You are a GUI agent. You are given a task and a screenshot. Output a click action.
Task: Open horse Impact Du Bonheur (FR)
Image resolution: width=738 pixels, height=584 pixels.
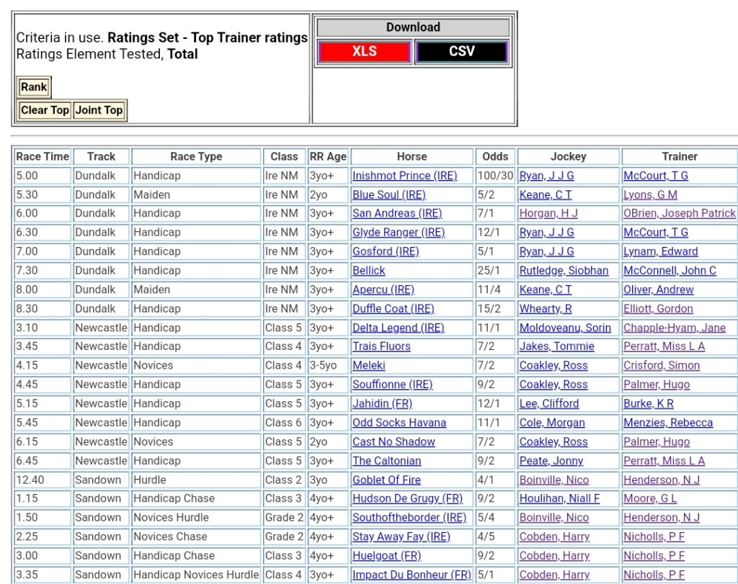412,575
